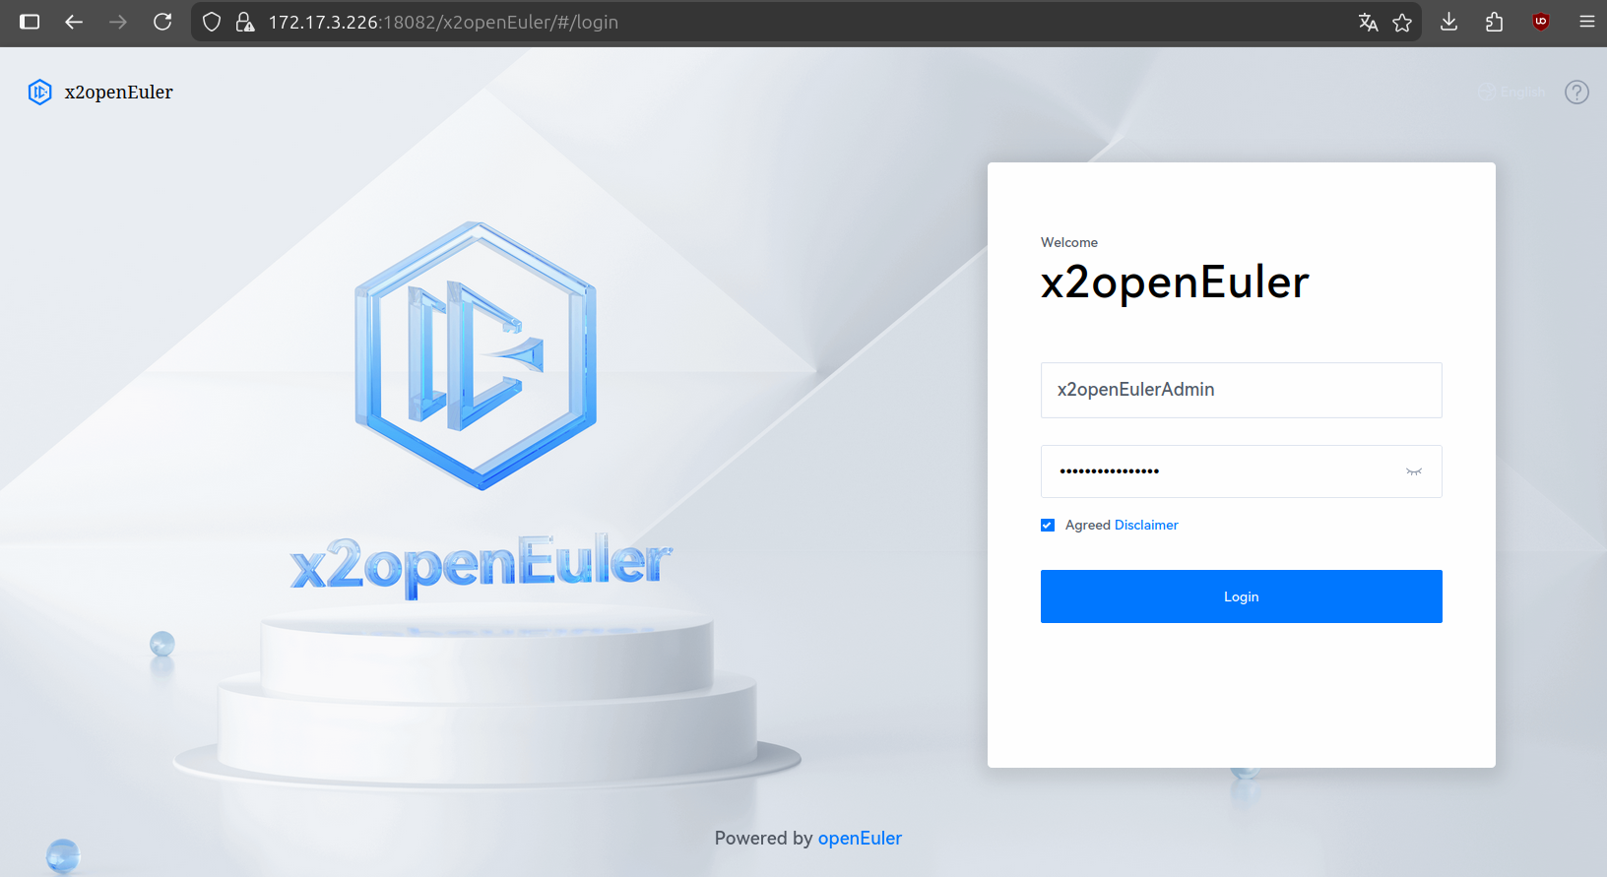Open the English language selector
1607x877 pixels.
1512,93
